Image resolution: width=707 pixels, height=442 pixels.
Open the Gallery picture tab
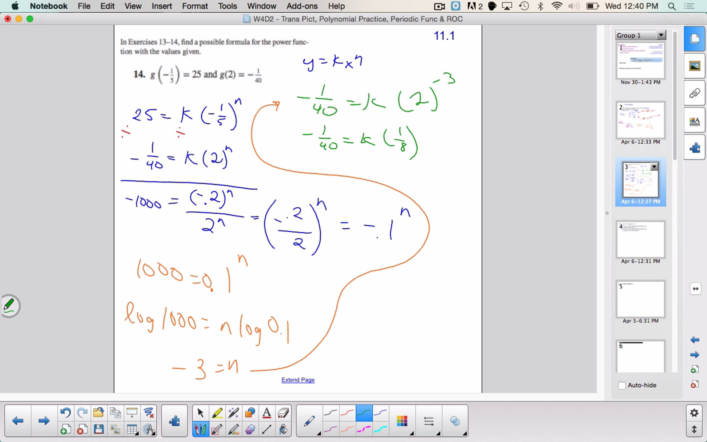pos(694,66)
